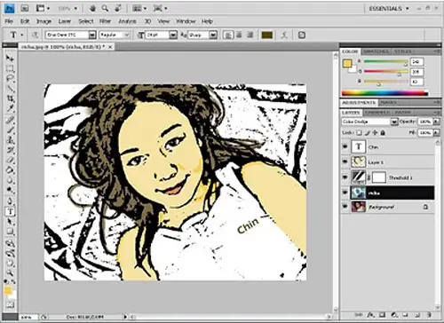The height and width of the screenshot is (323, 444).
Task: Click the Threshold 1 layer mask thumbnail
Action: tap(378, 177)
